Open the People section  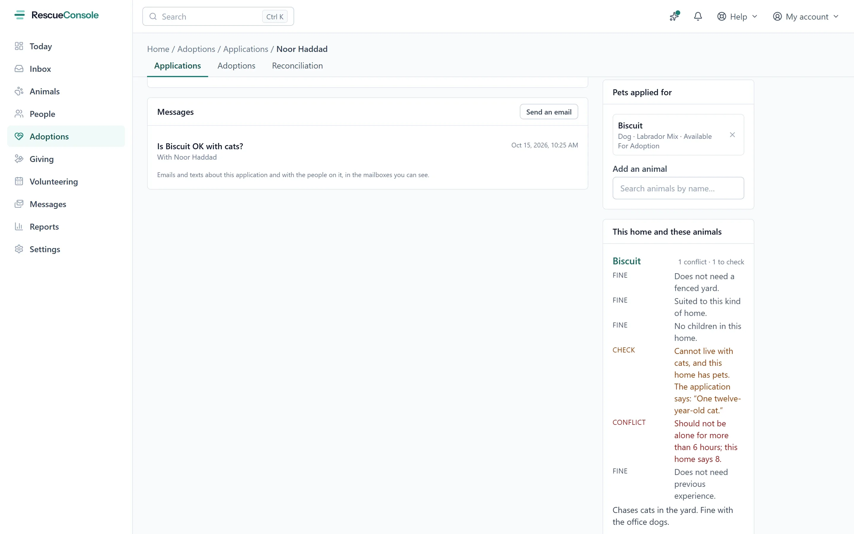tap(66, 114)
